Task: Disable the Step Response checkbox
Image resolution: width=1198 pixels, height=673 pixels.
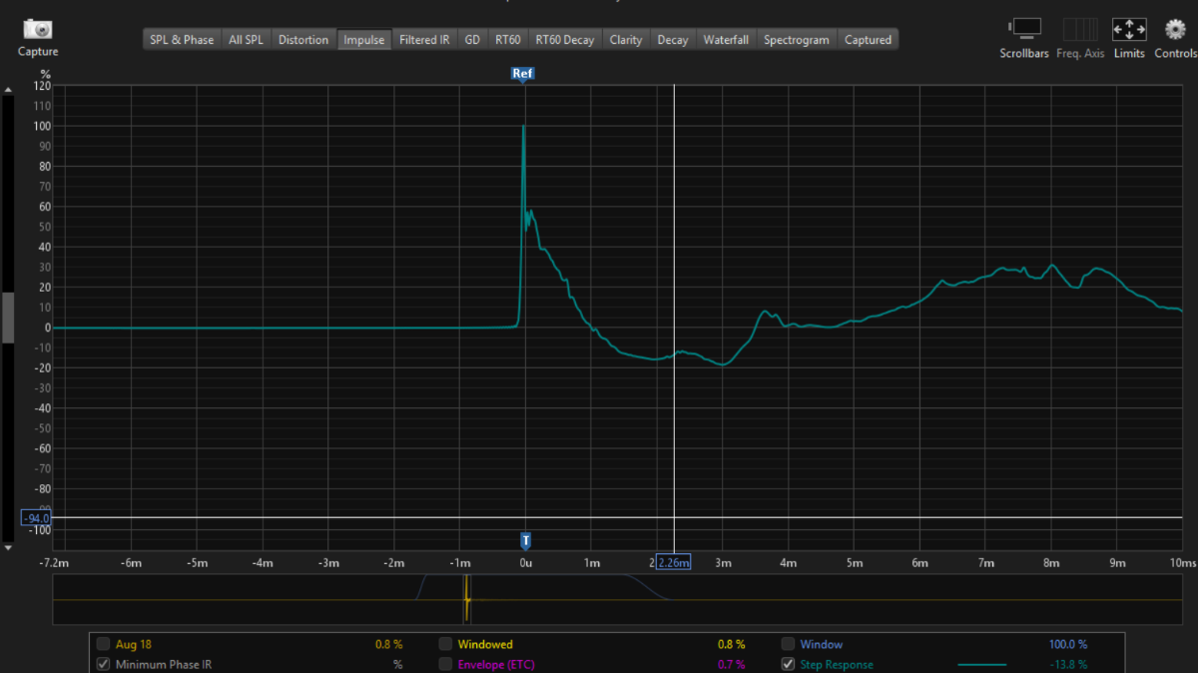Action: point(788,664)
